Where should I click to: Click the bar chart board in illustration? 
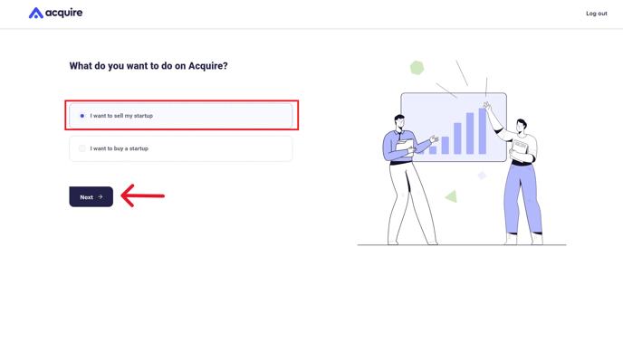pos(454,127)
